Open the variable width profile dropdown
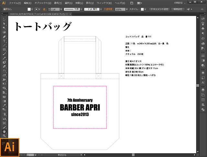Screen dimensions: 207x157 click(x=81, y=9)
